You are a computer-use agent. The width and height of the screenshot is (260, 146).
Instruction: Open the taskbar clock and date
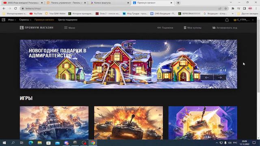tap(245, 143)
